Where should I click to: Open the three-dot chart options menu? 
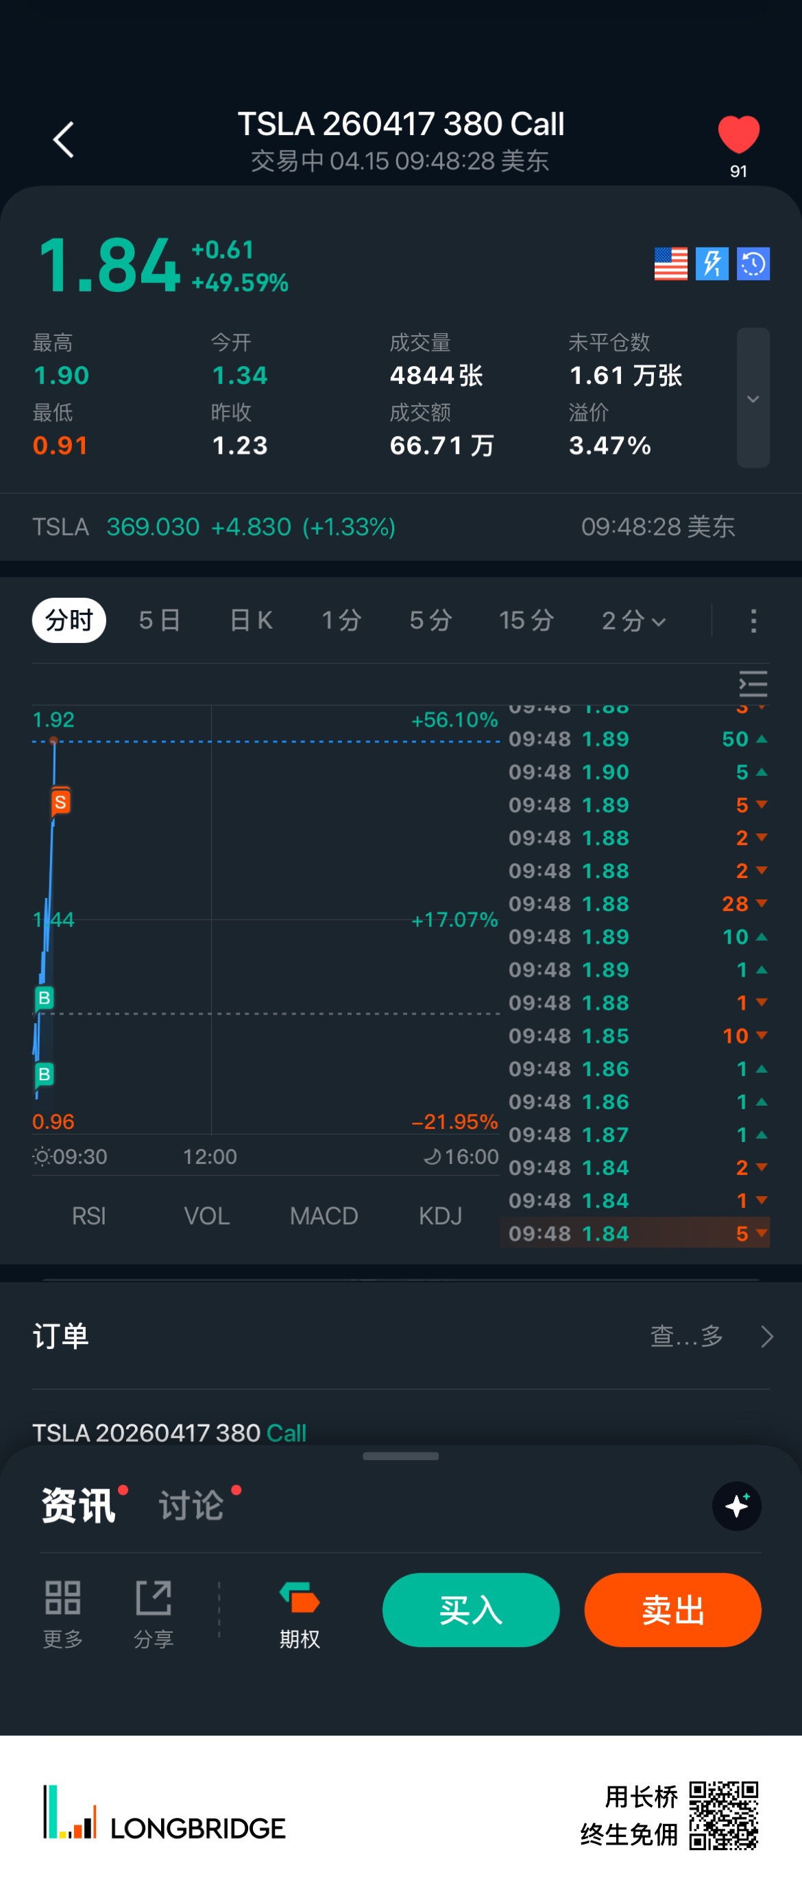(753, 620)
